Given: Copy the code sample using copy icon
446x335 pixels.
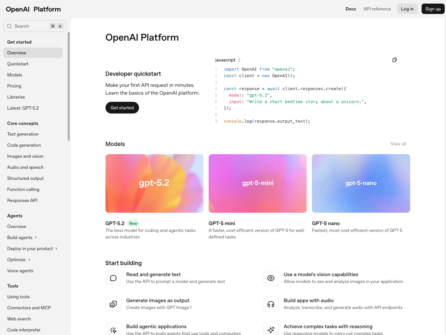Looking at the screenshot, I should pos(394,60).
